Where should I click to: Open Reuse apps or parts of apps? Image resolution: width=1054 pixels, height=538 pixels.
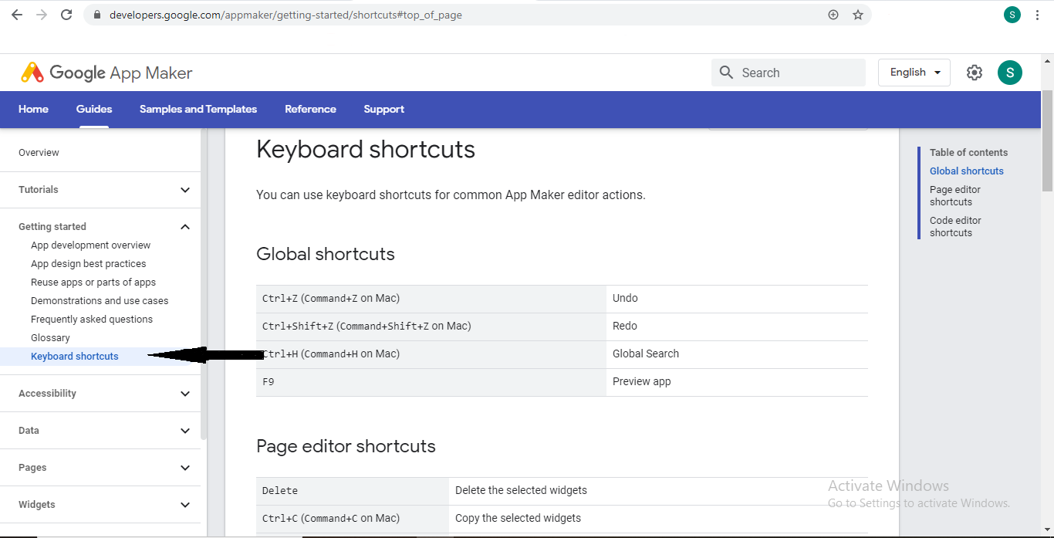tap(93, 283)
